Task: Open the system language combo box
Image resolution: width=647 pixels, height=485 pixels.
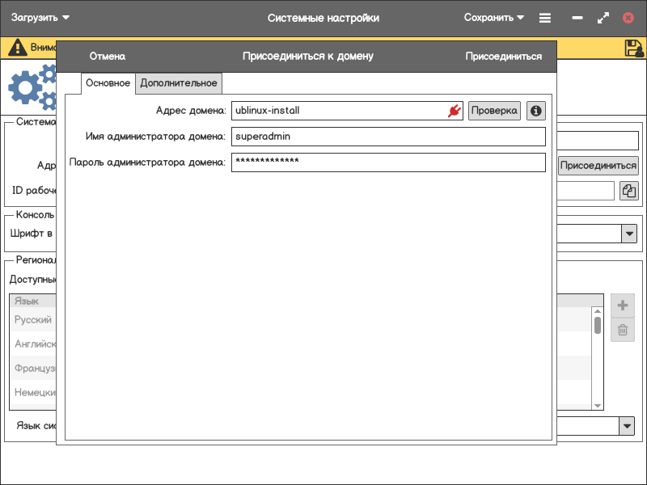Action: [627, 426]
